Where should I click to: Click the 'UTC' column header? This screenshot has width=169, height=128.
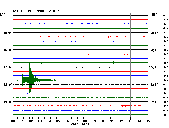154,15
